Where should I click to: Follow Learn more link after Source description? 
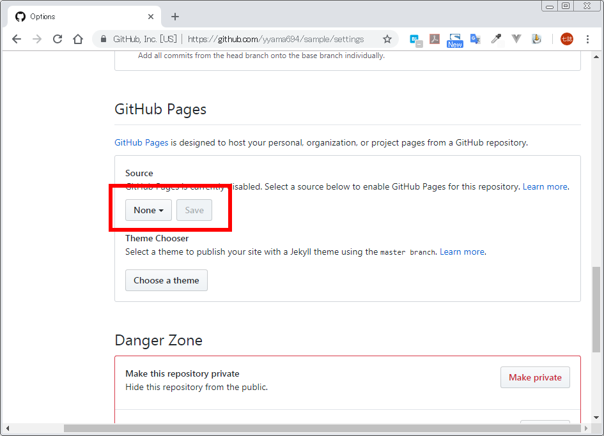(x=545, y=186)
